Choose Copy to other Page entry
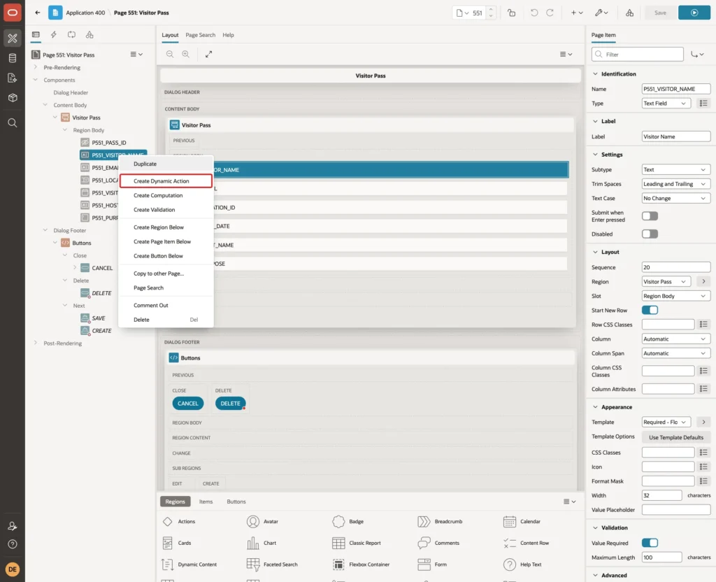Screen dimensions: 716x582 click(x=166, y=274)
